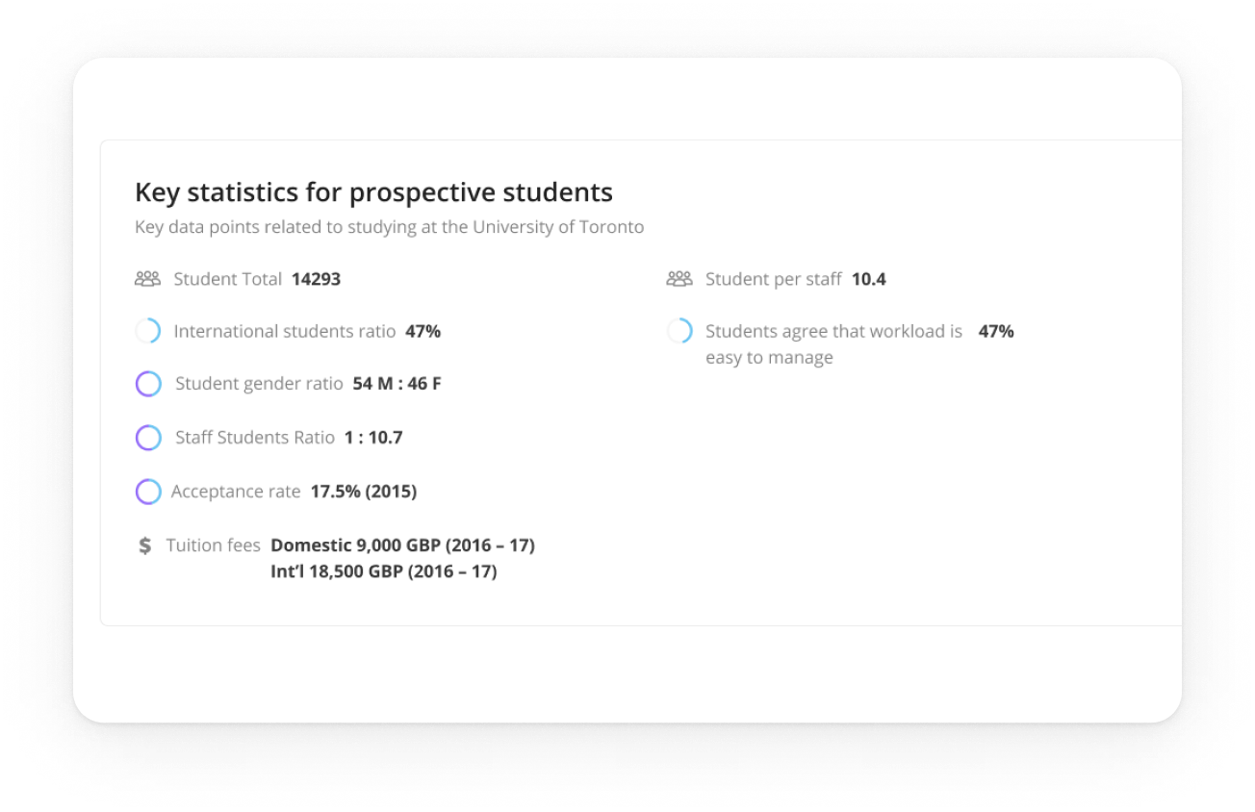Click the Student Total people icon

click(147, 279)
